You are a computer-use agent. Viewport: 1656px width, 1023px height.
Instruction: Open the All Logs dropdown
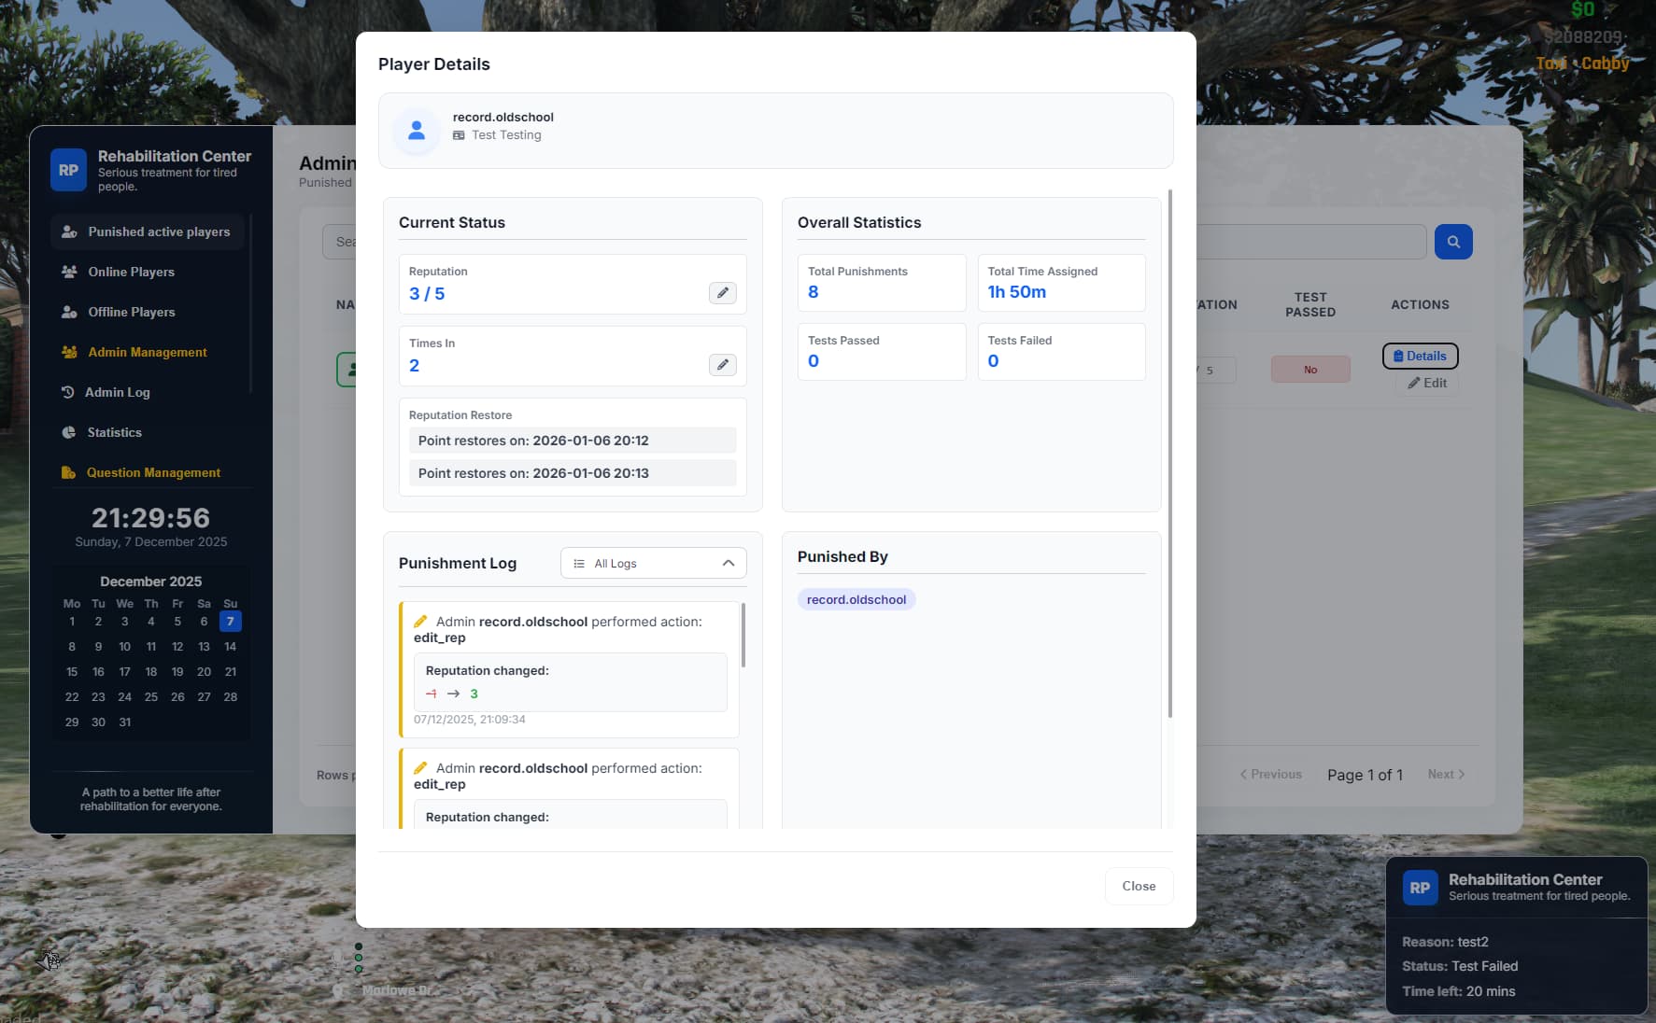pyautogui.click(x=653, y=563)
